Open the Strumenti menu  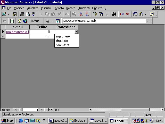[84, 8]
